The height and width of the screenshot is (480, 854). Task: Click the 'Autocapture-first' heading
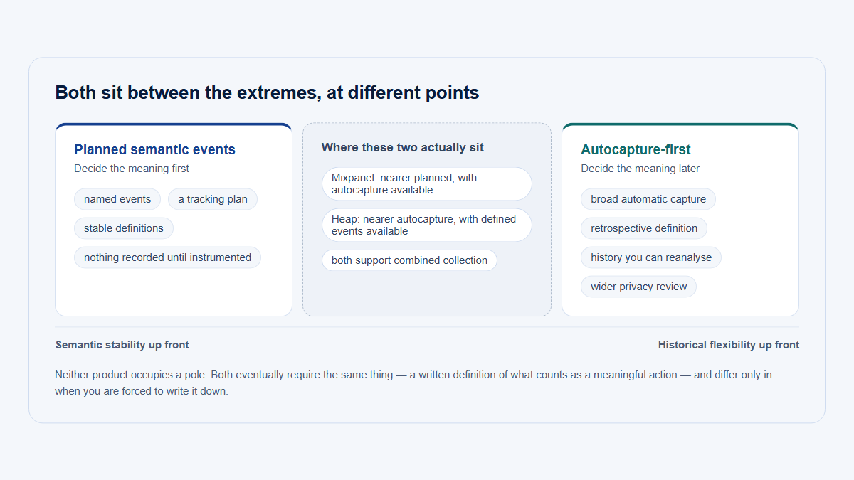coord(636,149)
